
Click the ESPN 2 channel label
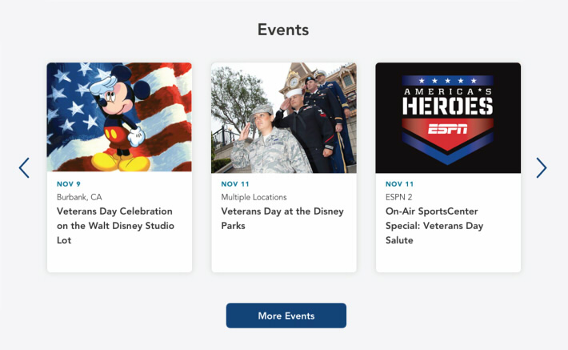point(399,197)
